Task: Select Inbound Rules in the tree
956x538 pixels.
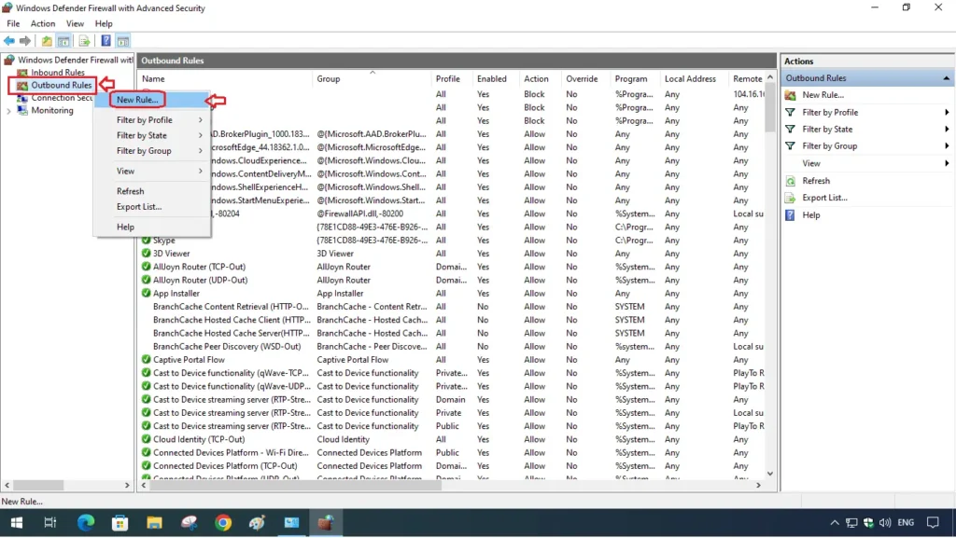Action: (58, 73)
